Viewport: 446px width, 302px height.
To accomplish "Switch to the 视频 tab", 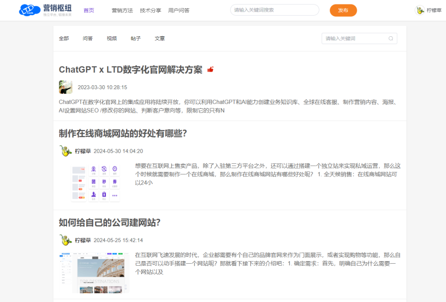I will click(111, 38).
